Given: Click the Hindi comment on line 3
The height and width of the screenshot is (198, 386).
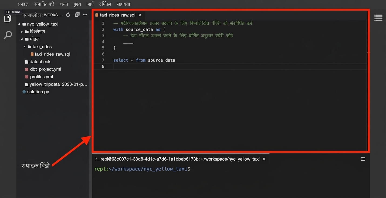Looking at the screenshot, I should (178, 36).
